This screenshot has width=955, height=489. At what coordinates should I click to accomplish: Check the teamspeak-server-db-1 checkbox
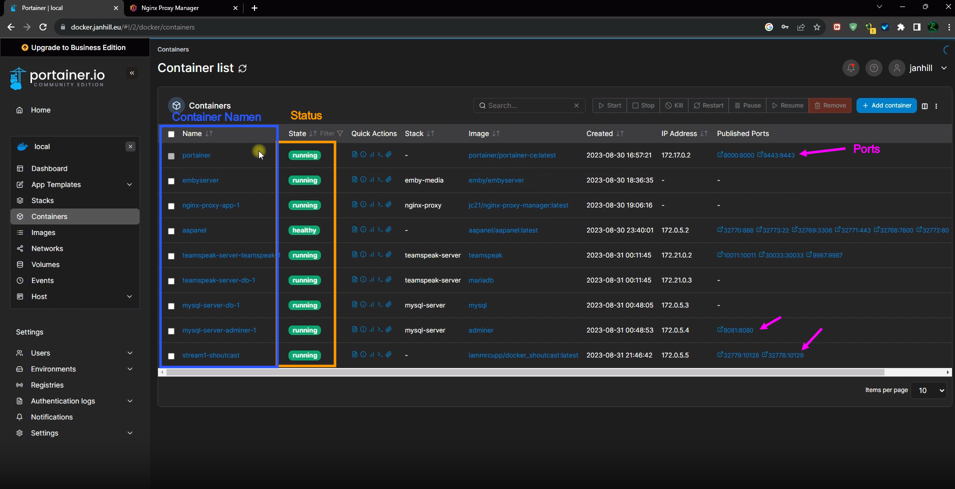point(171,281)
